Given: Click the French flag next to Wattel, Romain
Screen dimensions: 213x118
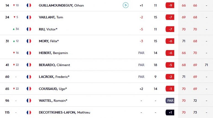Looking at the screenshot, I should [x=29, y=101].
